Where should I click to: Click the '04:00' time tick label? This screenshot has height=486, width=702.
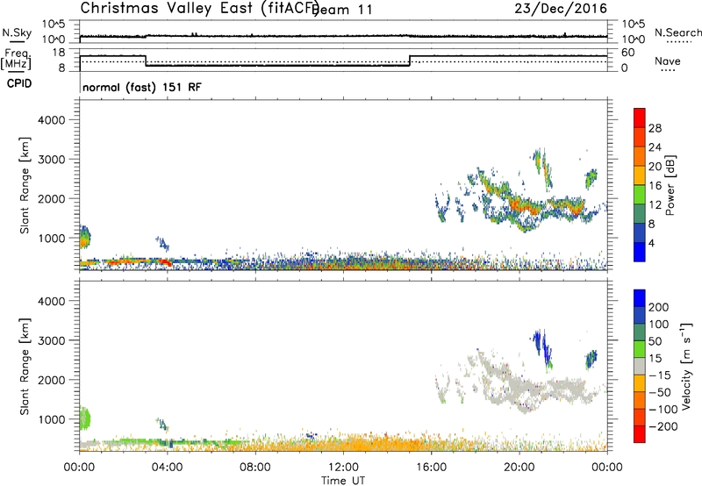(168, 468)
